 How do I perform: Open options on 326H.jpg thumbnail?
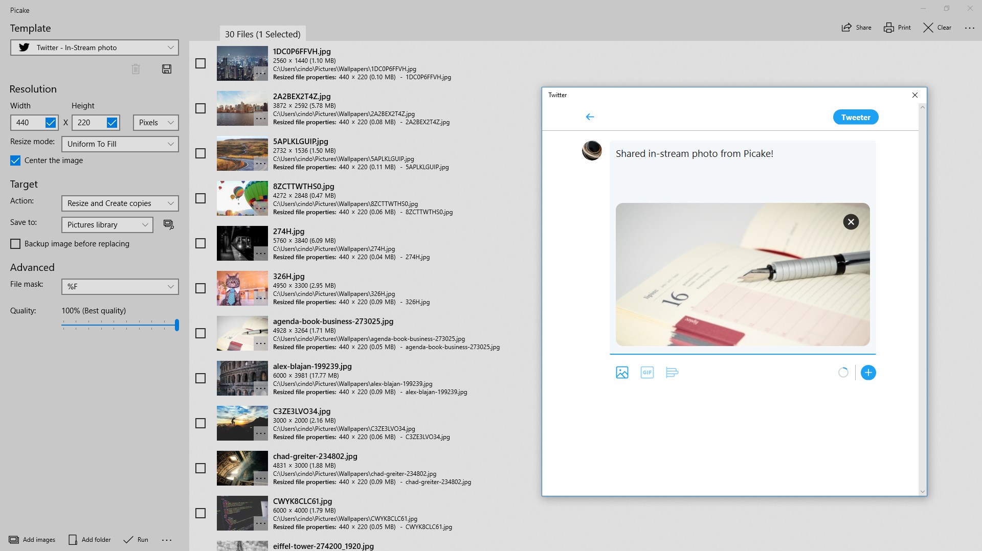(261, 299)
